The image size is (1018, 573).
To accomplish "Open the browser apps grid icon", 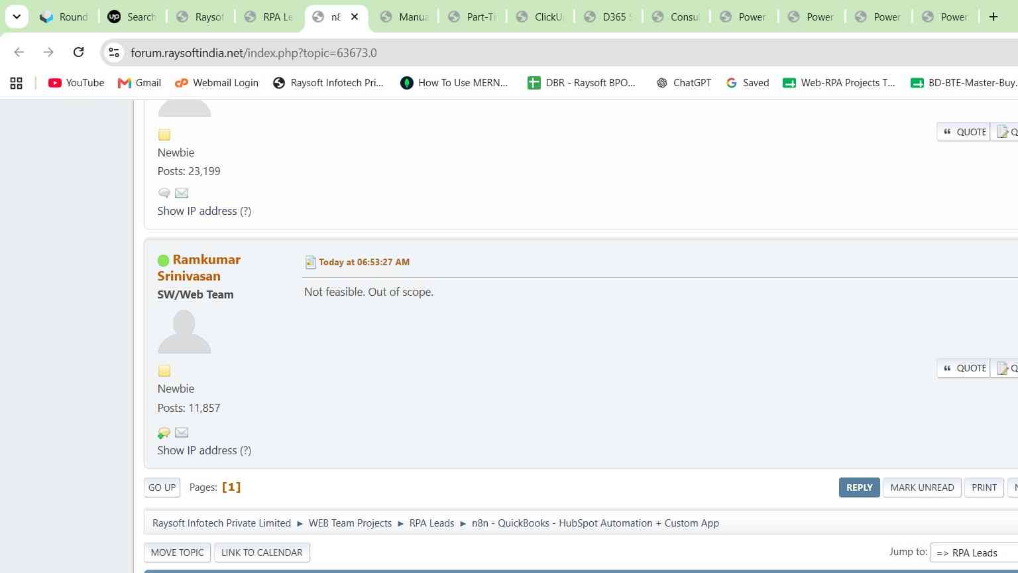I will pos(17,83).
